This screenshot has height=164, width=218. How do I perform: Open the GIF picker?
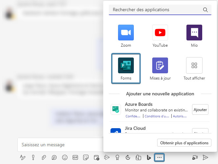75,157
